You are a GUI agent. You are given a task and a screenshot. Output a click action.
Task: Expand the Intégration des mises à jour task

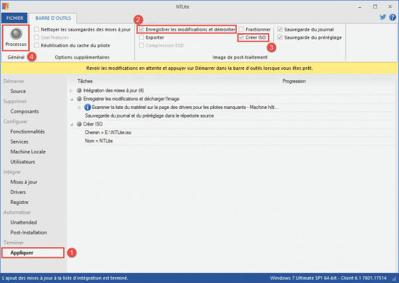[x=71, y=90]
